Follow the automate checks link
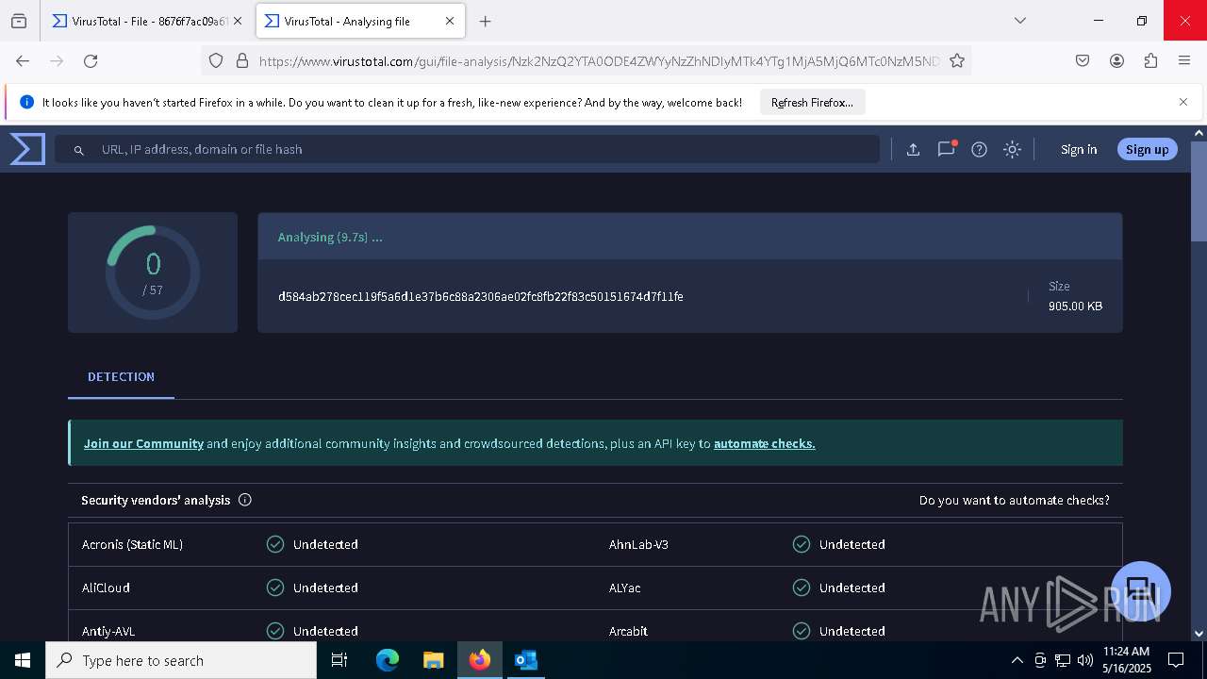 point(764,443)
